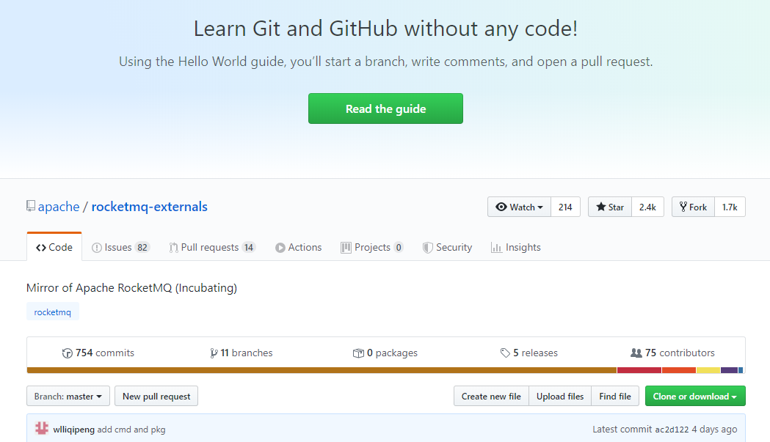770x442 pixels.
Task: Click the branches fork icon
Action: (214, 353)
